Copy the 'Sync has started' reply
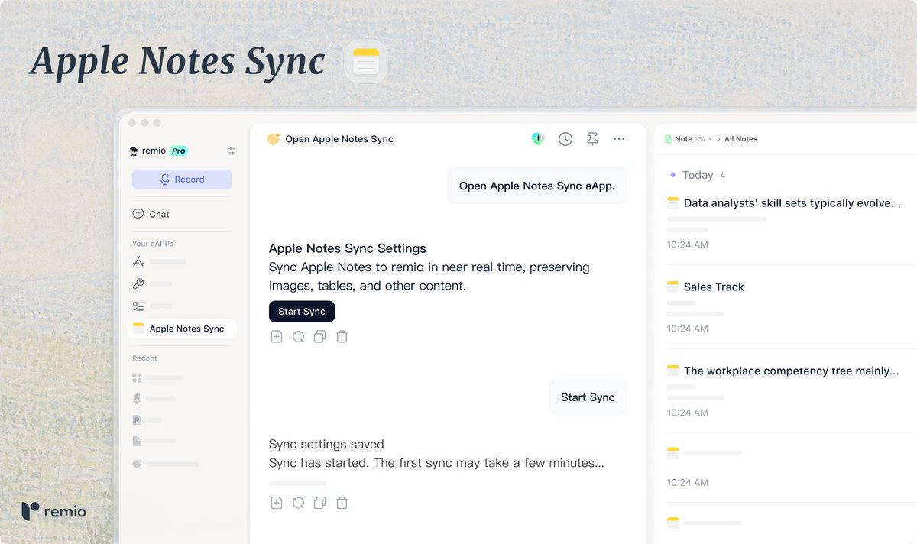 pos(320,503)
